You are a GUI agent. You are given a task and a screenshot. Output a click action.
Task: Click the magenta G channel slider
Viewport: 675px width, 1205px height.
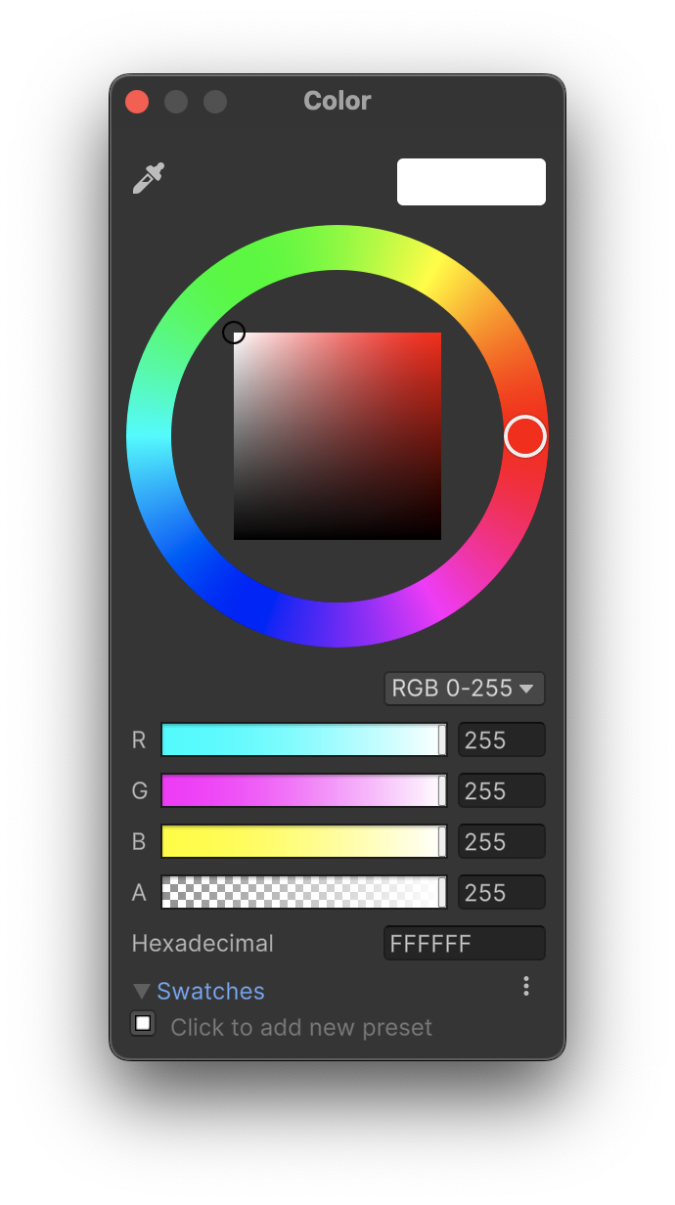303,790
